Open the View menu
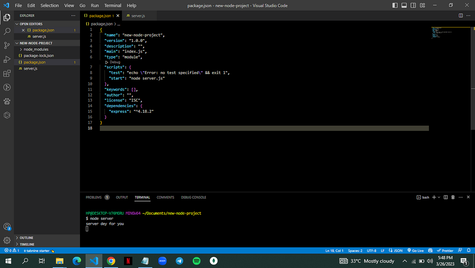Viewport: 475px width, 268px height. click(69, 6)
